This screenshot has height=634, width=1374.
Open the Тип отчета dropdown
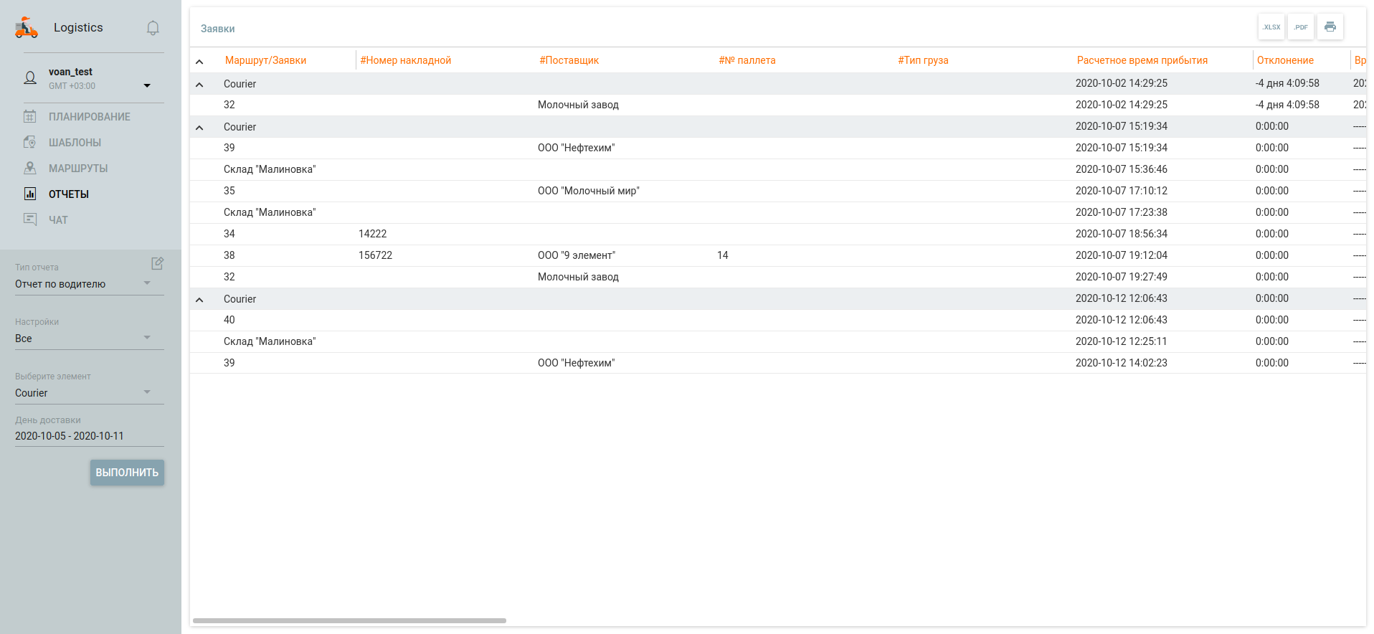(89, 284)
